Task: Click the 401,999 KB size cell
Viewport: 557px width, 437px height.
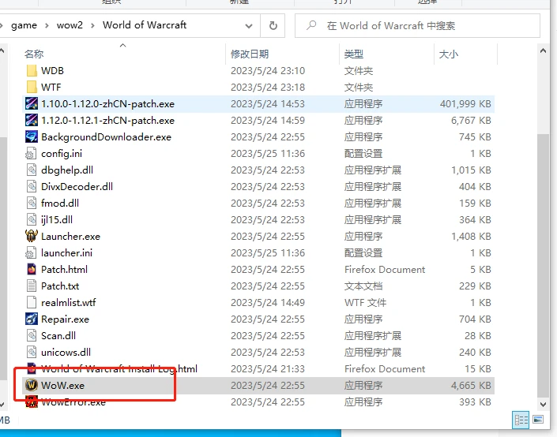Action: pyautogui.click(x=465, y=103)
